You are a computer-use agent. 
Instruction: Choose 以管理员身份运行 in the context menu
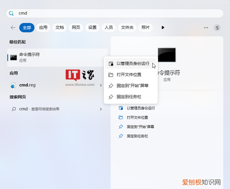[x=131, y=63]
